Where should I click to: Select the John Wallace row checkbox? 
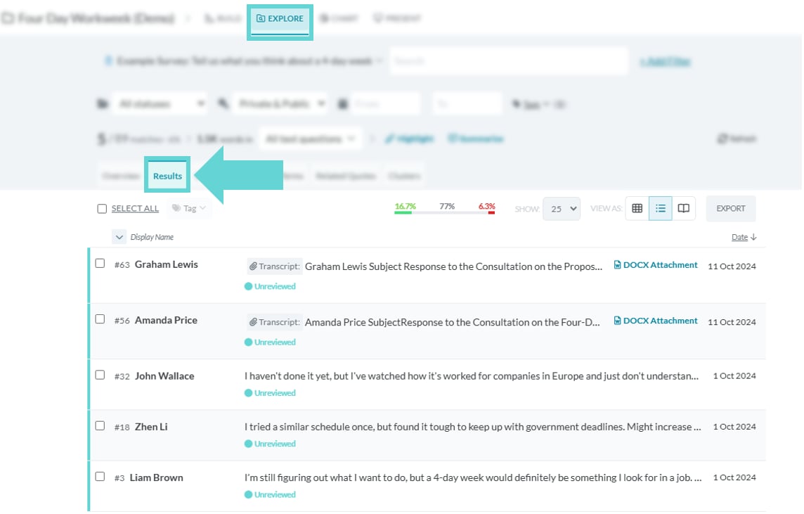(x=100, y=375)
